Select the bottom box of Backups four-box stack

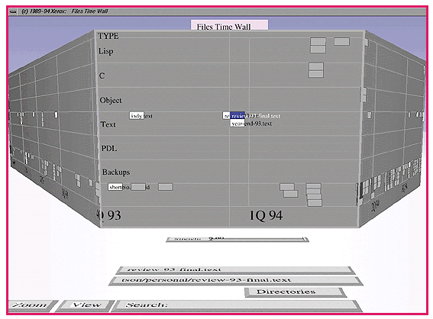(315, 203)
